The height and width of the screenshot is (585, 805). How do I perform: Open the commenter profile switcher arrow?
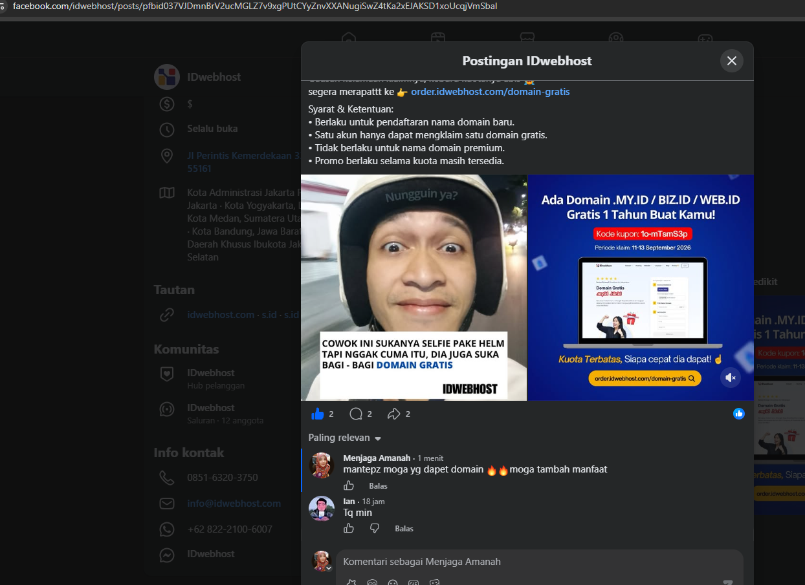[x=329, y=568]
